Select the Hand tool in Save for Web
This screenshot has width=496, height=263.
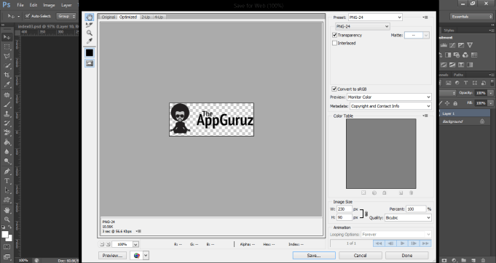click(x=90, y=17)
